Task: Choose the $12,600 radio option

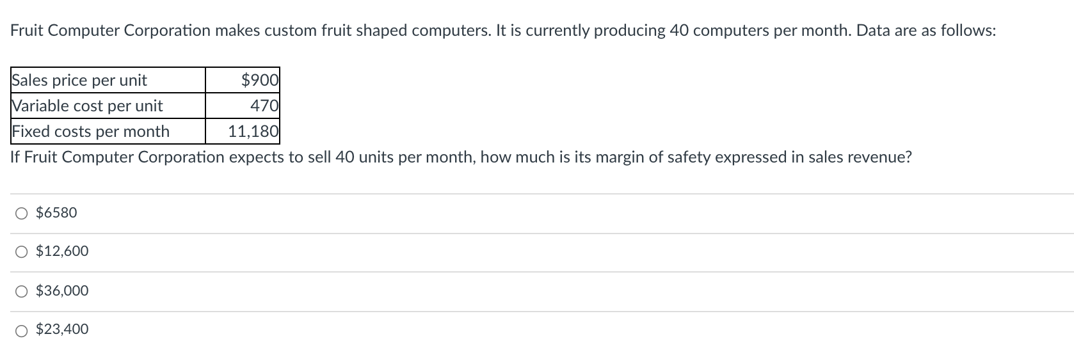Action: [22, 252]
